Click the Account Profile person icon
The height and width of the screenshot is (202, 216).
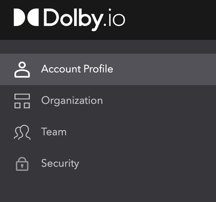coord(22,69)
